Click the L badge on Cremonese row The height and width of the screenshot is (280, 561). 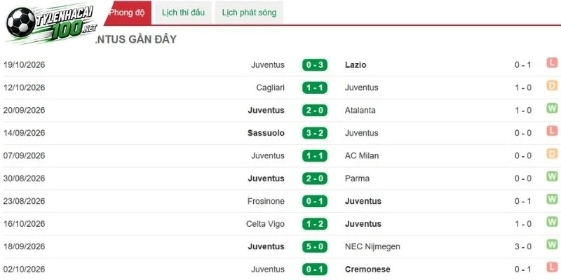coord(552,267)
